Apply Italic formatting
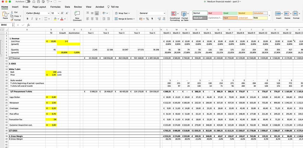 32,19
